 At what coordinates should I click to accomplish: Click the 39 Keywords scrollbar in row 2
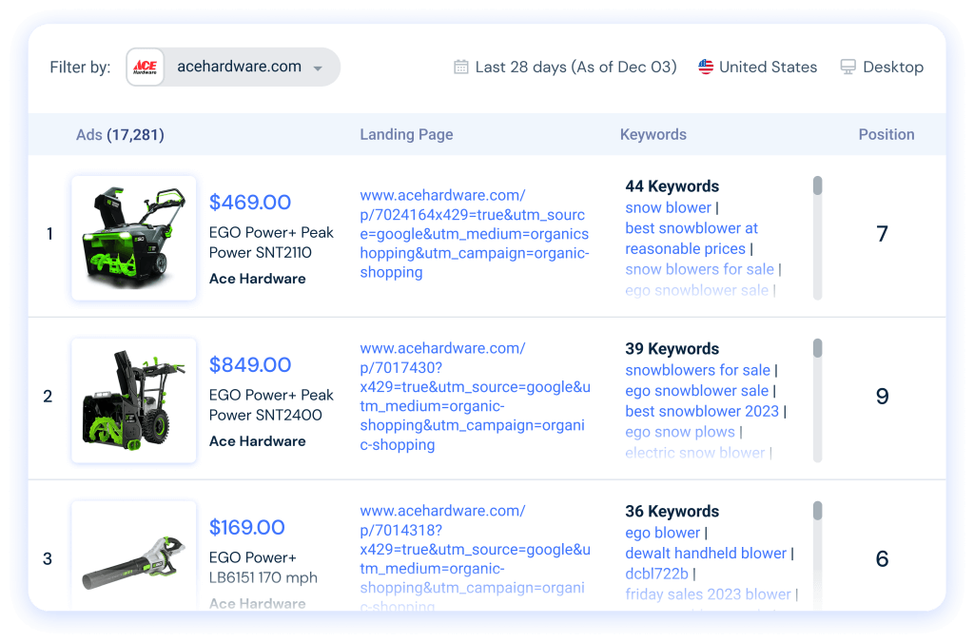817,400
